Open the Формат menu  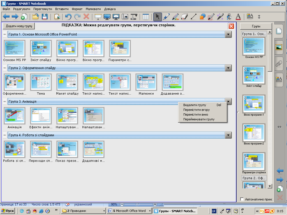pos(77,9)
